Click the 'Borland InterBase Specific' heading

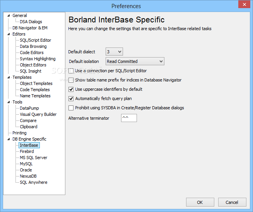116,20
